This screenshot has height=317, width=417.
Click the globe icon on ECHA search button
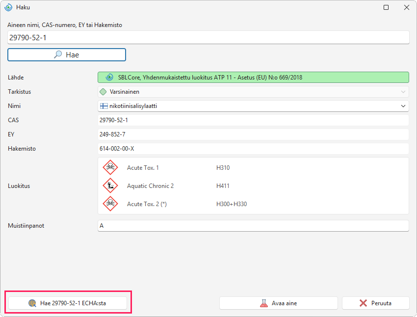click(32, 303)
